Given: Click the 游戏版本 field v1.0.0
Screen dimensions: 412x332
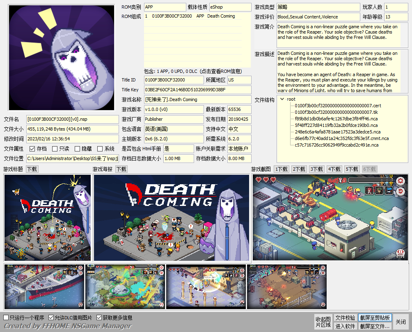Looking at the screenshot, I should click(174, 109).
